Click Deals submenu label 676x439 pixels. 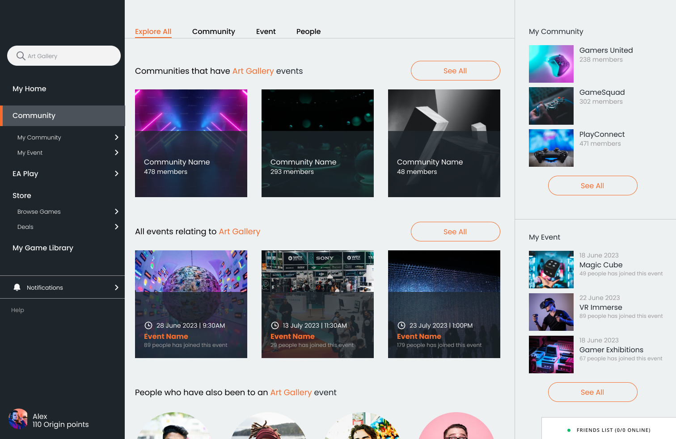[25, 227]
